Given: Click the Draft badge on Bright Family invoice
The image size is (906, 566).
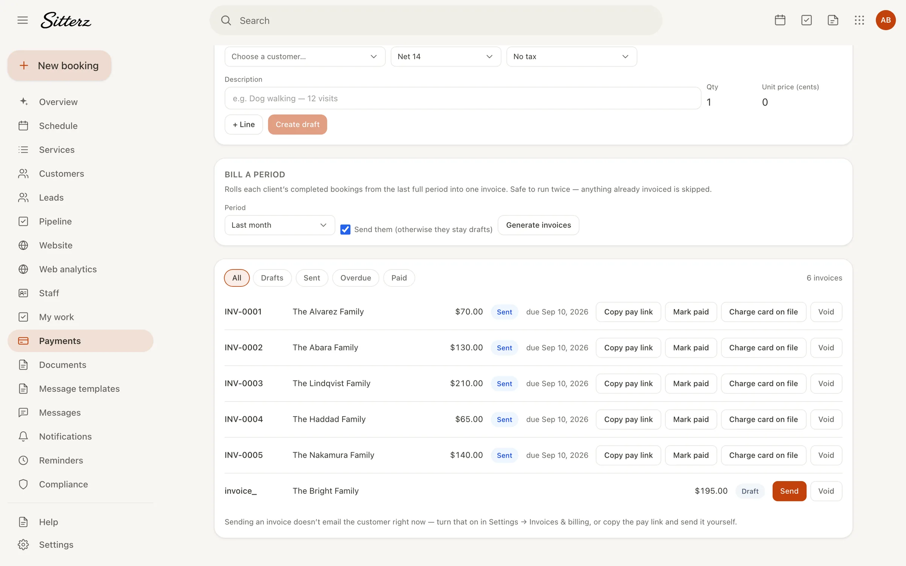Looking at the screenshot, I should pos(750,491).
